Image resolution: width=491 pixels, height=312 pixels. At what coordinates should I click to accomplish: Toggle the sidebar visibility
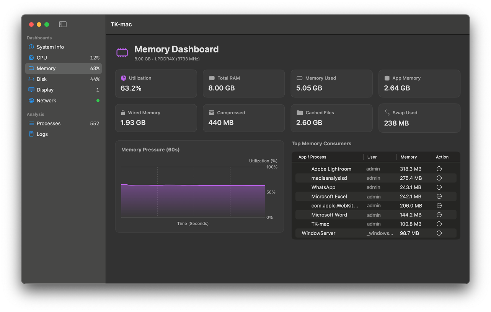click(62, 24)
